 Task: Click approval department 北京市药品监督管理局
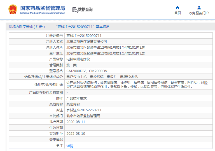pos(83,116)
